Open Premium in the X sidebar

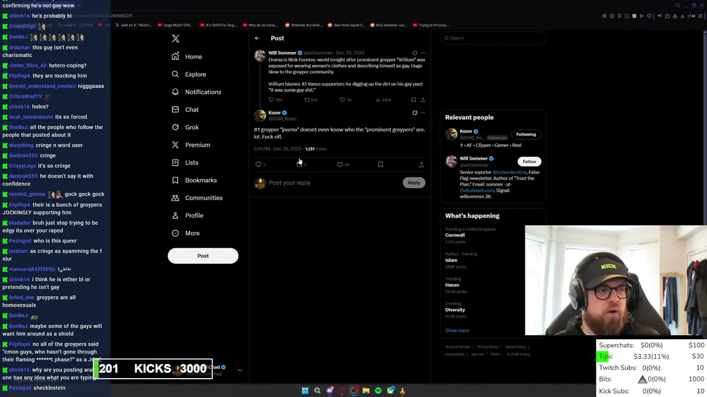191,145
